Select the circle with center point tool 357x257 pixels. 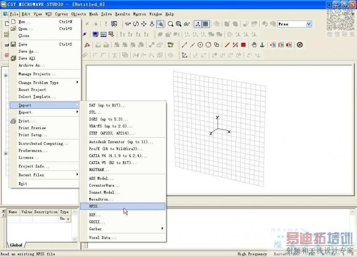200,45
